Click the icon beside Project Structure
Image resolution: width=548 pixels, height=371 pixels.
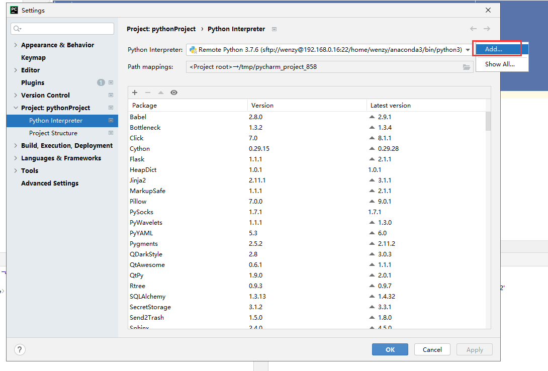(111, 133)
